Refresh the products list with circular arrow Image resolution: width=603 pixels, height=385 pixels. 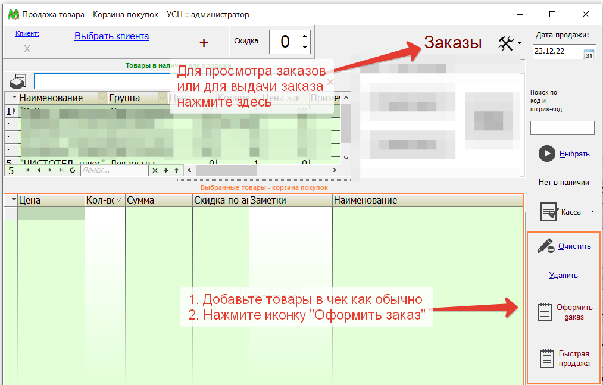pyautogui.click(x=72, y=170)
